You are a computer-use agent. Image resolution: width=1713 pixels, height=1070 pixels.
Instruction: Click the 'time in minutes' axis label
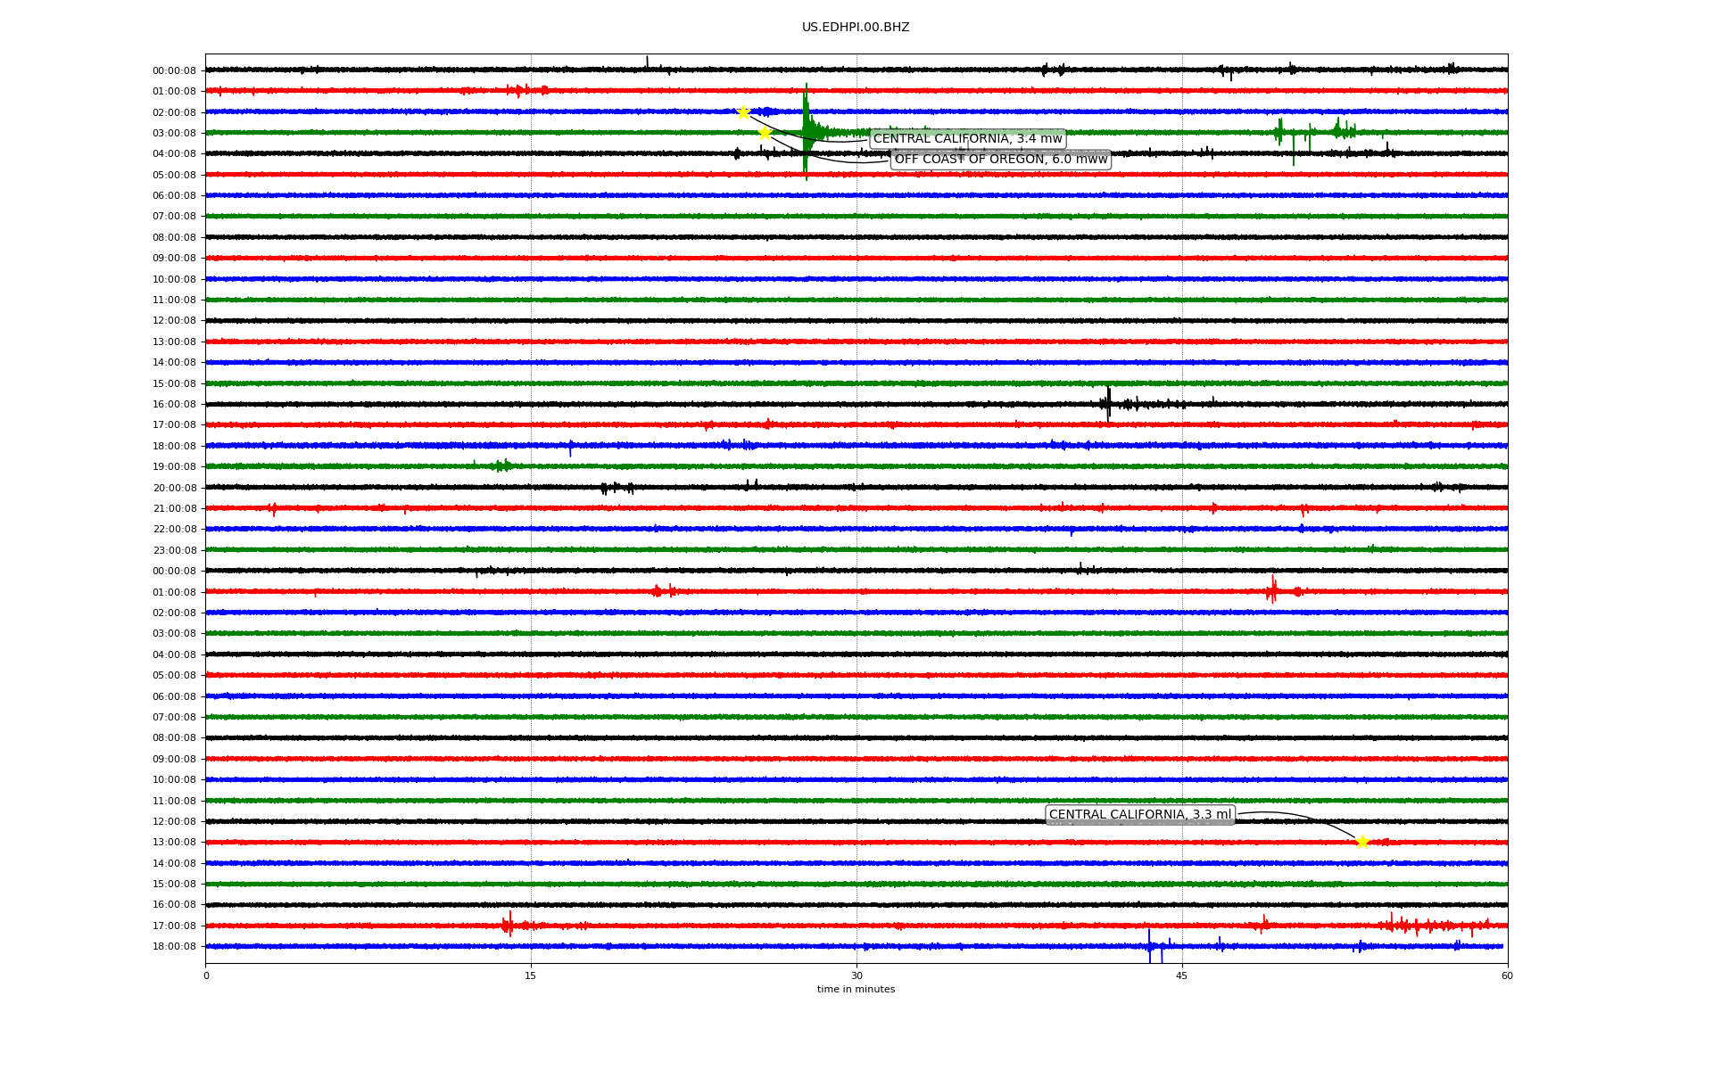[856, 990]
